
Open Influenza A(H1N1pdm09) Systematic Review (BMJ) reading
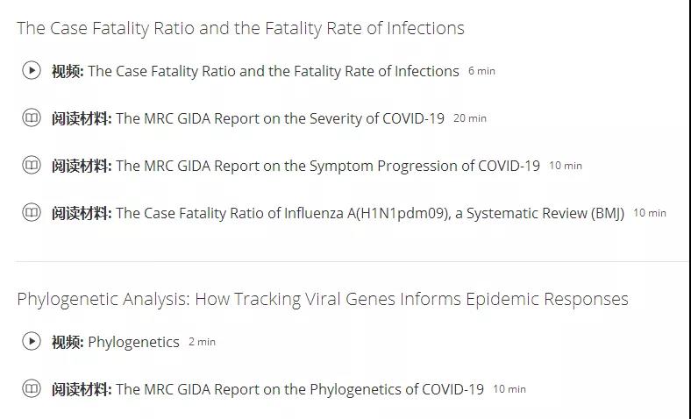pos(369,213)
